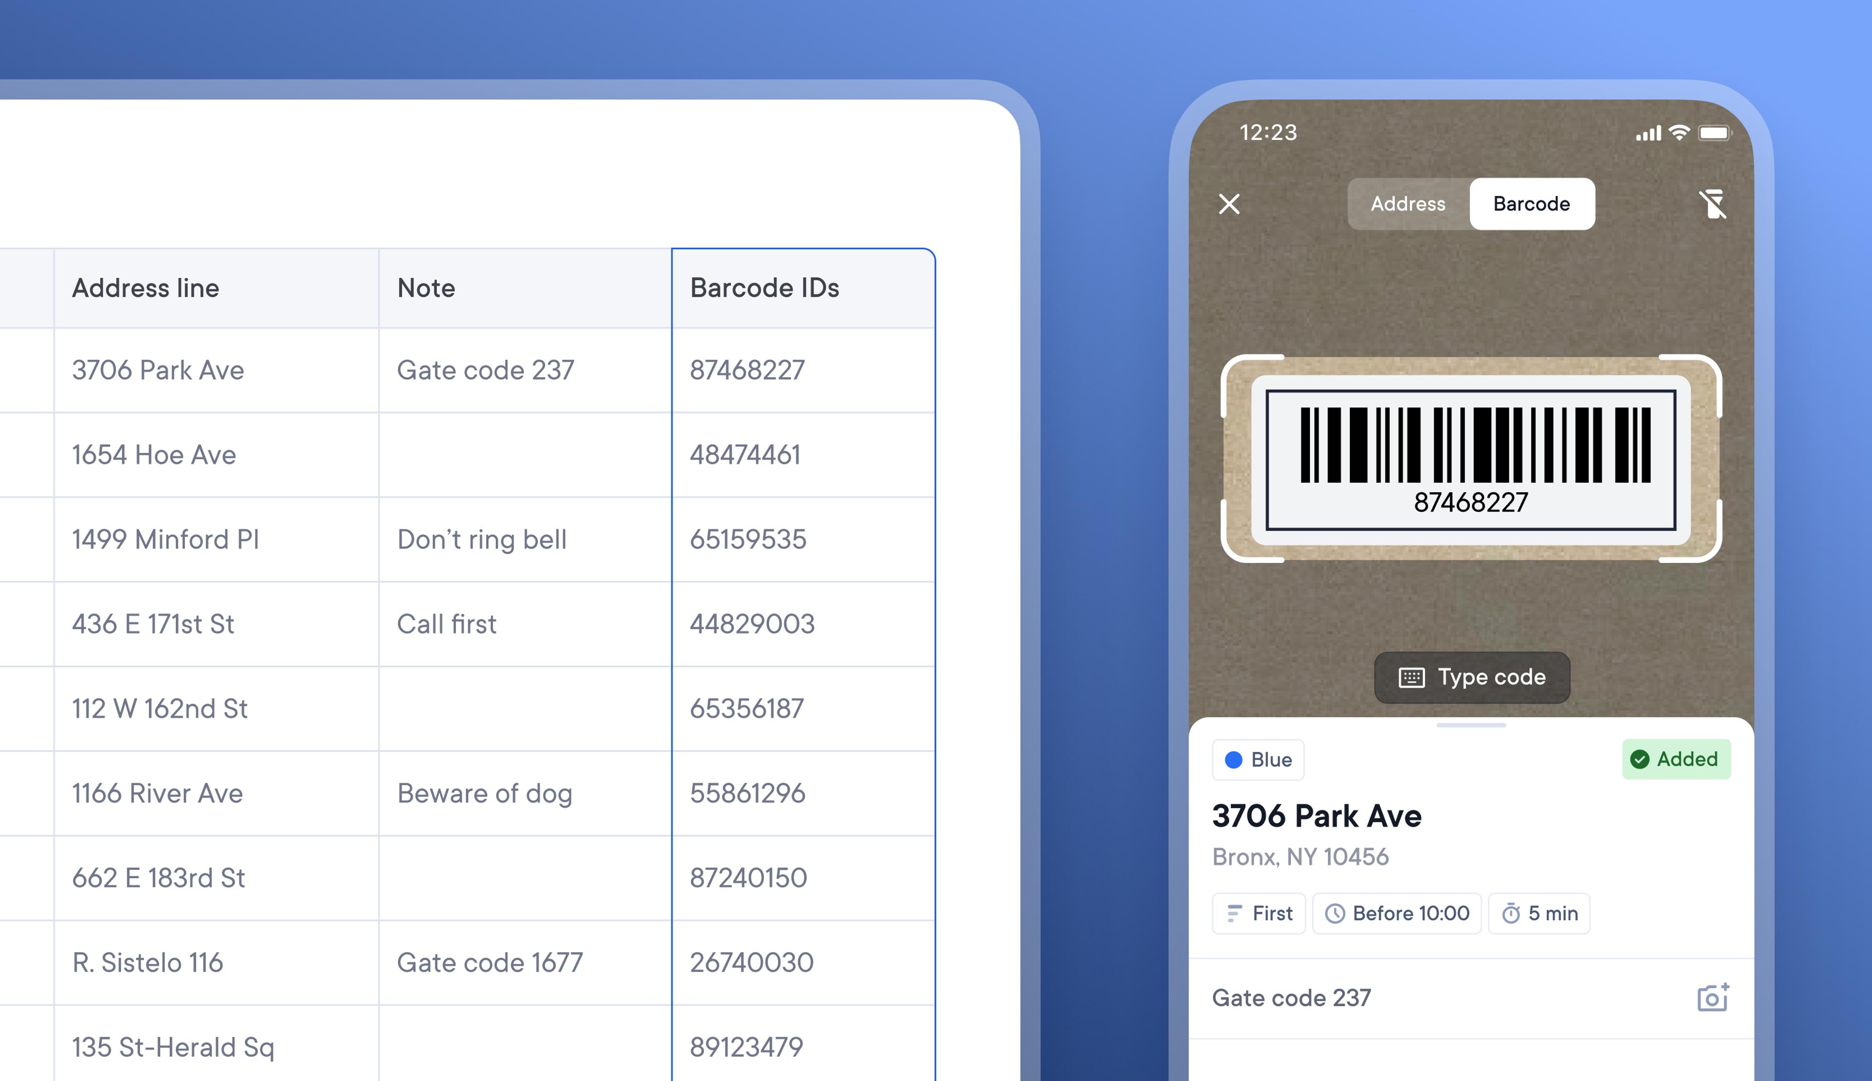Click barcode ID 44829003

(803, 624)
